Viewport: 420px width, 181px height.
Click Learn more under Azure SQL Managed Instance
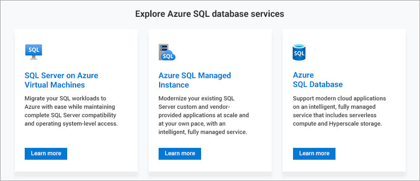tap(180, 154)
